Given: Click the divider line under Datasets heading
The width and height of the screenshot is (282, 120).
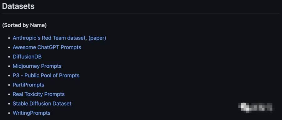Looking at the screenshot, I should 141,13.
